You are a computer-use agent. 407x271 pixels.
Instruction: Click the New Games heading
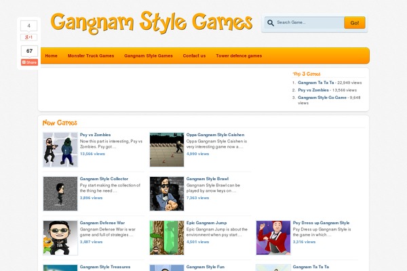click(x=60, y=123)
